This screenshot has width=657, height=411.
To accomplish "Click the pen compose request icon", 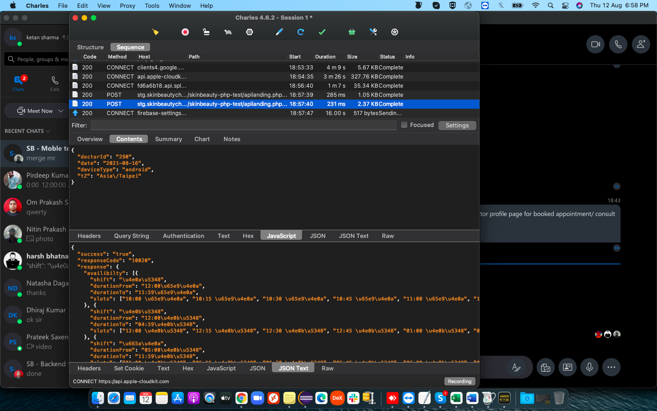I will (279, 32).
